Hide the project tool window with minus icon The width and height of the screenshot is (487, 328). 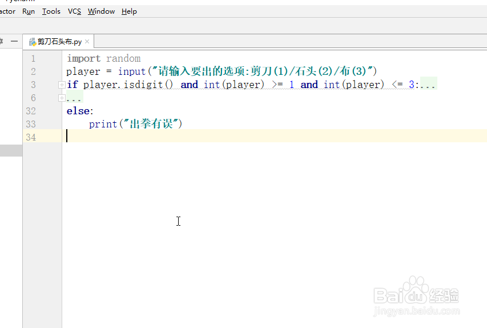pos(14,41)
